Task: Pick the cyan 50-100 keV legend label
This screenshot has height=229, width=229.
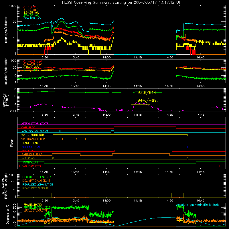Action: (32, 18)
